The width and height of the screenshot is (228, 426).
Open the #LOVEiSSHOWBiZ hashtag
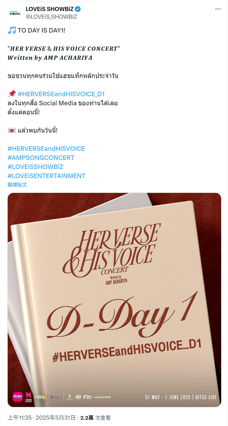[x=35, y=167]
